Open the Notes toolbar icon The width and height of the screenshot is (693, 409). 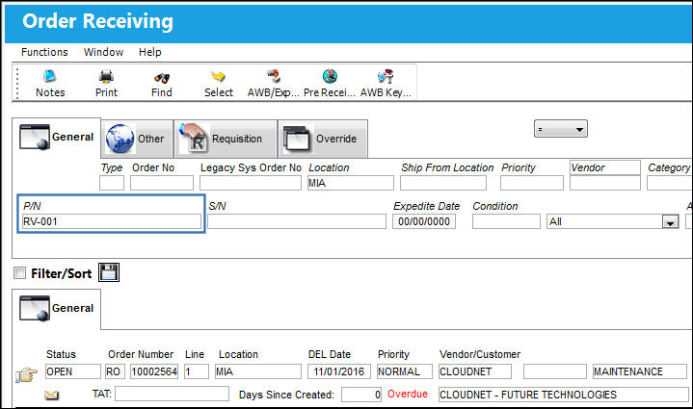point(50,77)
